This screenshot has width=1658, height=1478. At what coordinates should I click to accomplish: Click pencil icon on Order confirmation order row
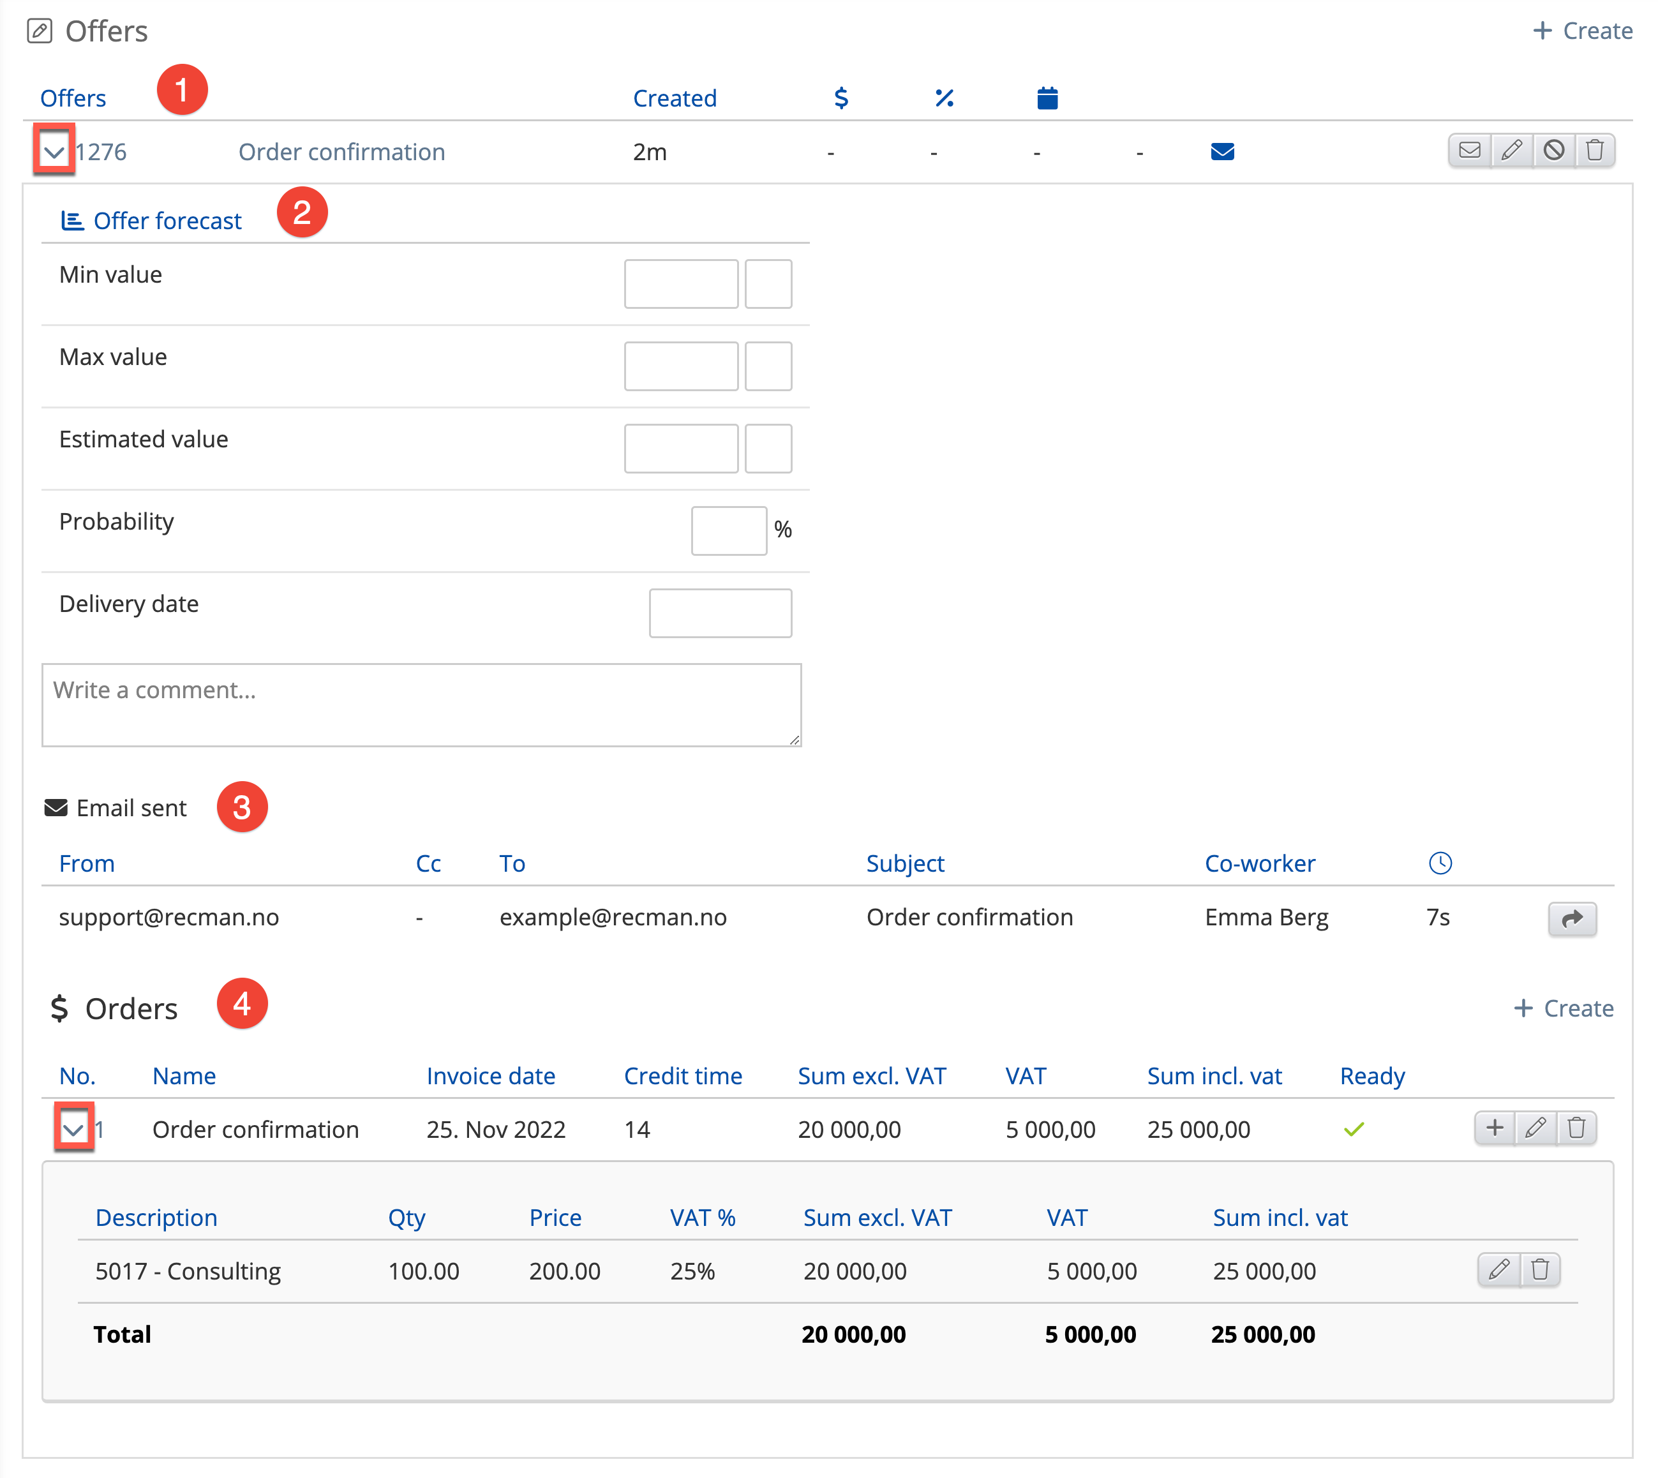(x=1535, y=1128)
